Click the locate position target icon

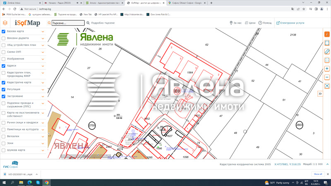(x=327, y=86)
